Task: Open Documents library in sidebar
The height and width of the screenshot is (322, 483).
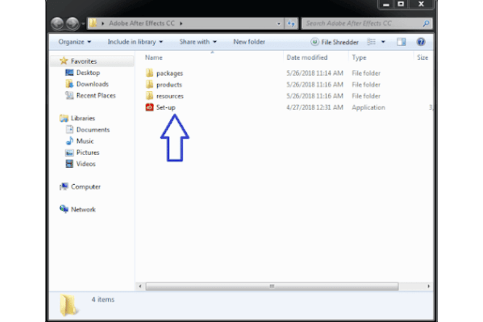Action: pyautogui.click(x=93, y=130)
